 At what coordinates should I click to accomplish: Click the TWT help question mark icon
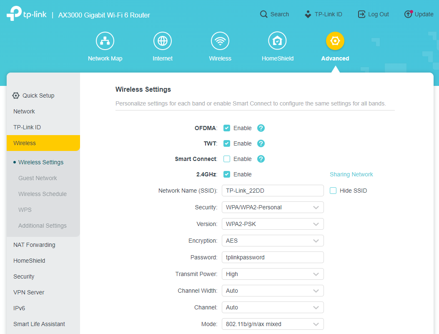coord(261,143)
